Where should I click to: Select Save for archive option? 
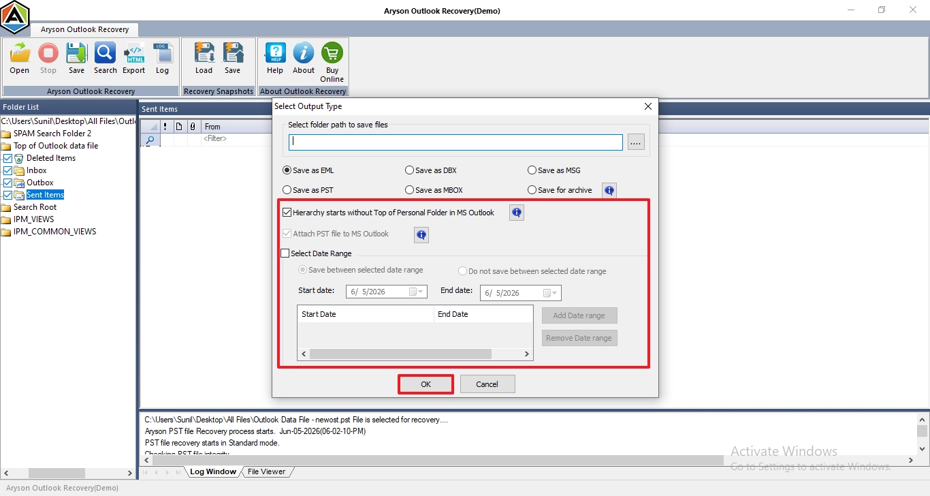coord(560,190)
